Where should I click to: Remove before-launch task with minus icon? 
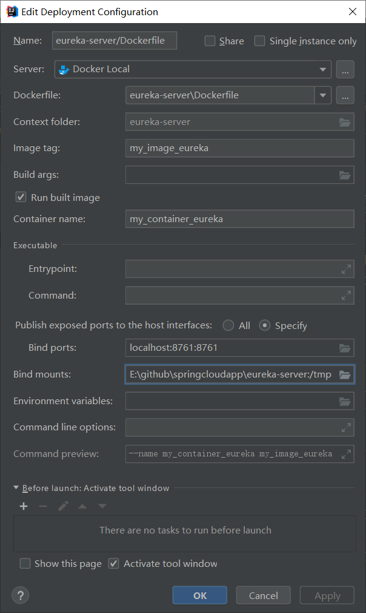(43, 506)
